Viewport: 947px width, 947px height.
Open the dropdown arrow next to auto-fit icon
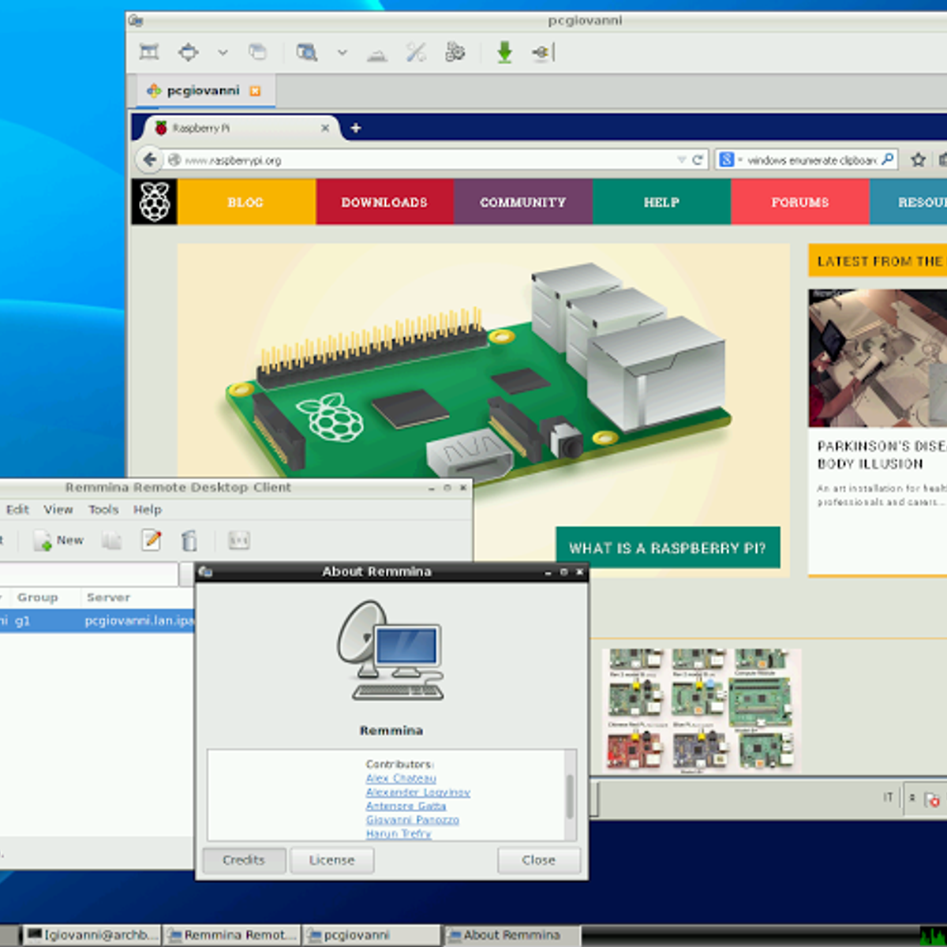point(223,53)
